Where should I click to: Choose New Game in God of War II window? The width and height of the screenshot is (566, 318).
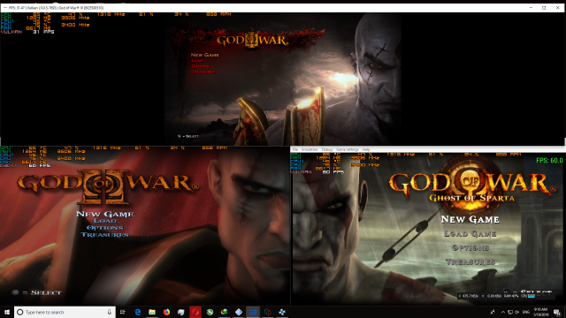point(105,214)
